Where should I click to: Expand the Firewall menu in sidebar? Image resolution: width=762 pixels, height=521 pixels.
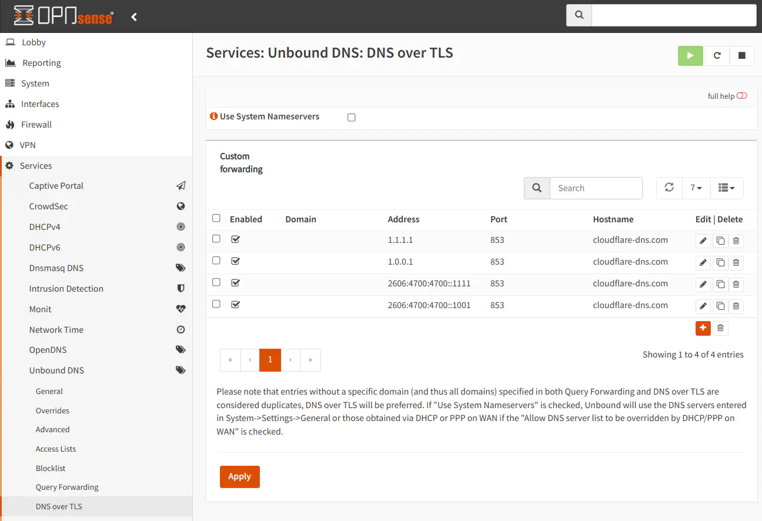click(36, 125)
